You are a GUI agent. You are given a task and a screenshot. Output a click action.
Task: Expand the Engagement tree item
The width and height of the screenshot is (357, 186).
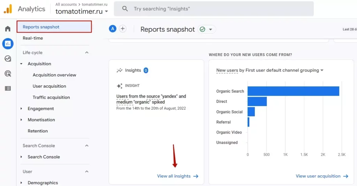pos(21,108)
